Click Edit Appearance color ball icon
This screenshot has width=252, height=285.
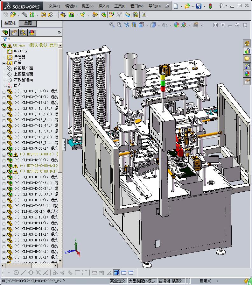pos(177,25)
